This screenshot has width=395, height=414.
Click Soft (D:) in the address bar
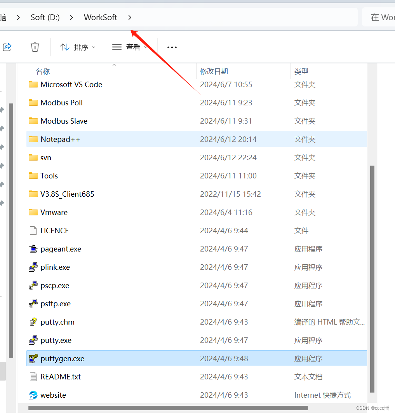coord(45,17)
